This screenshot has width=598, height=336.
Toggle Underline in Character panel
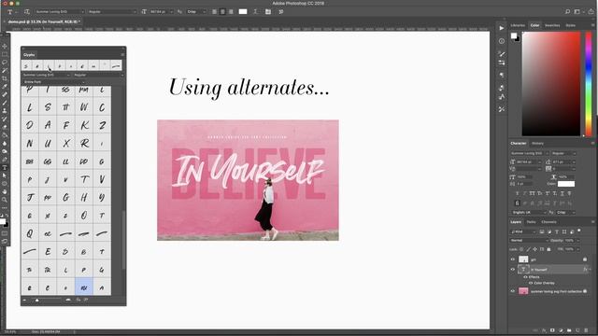(x=562, y=193)
